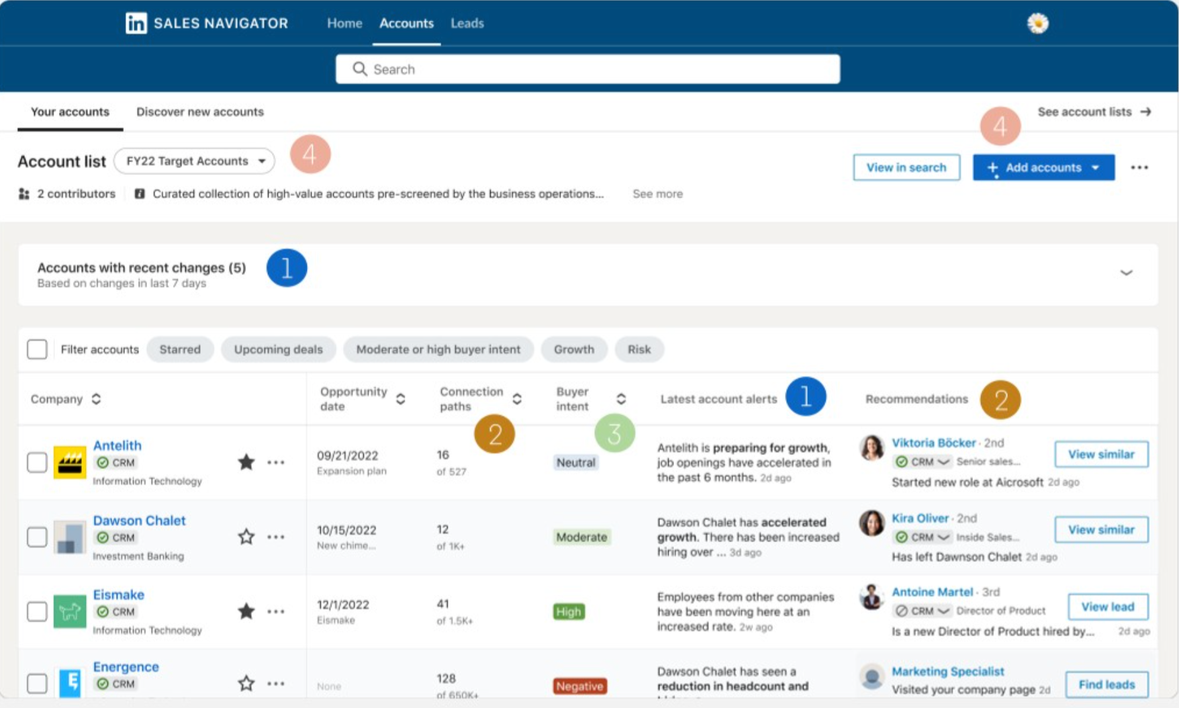Go to the Home nav item
Image resolution: width=1179 pixels, height=708 pixels.
(x=344, y=23)
